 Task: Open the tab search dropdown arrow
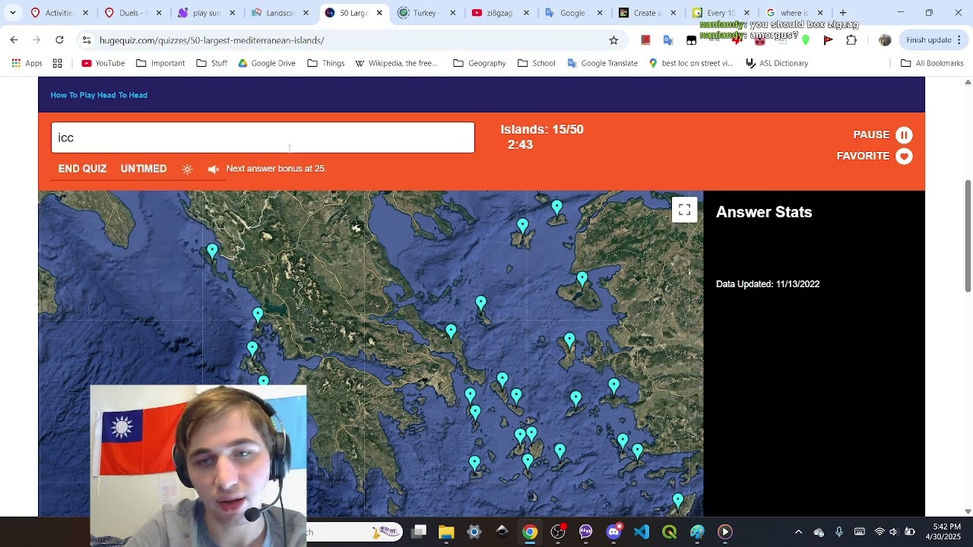tap(13, 13)
